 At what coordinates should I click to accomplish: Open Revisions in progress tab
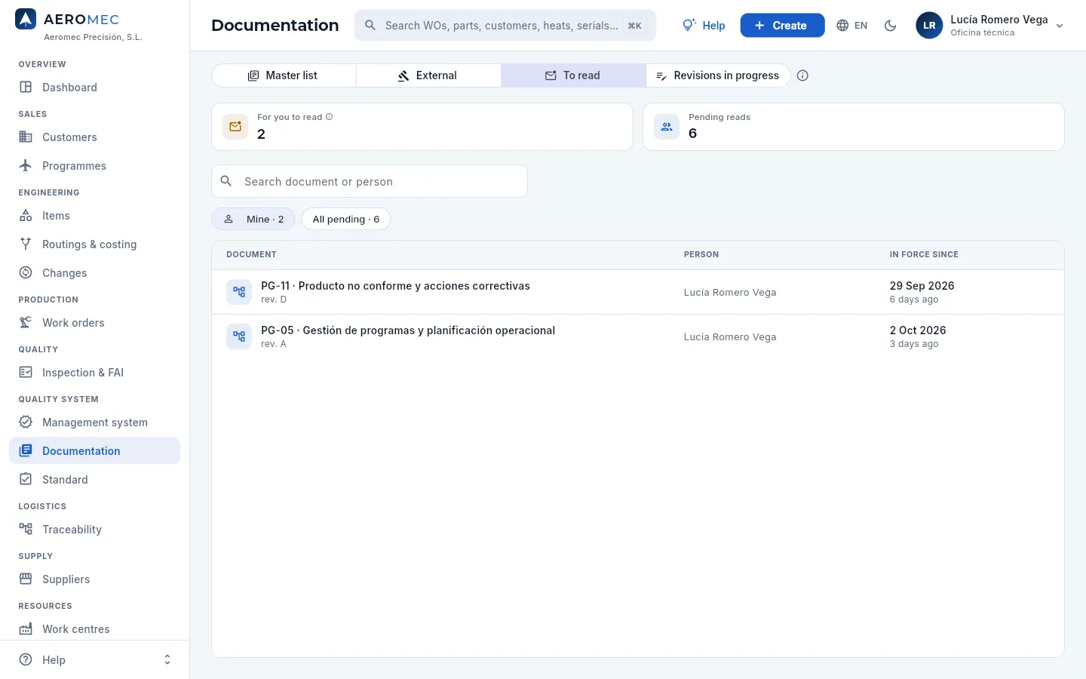pyautogui.click(x=718, y=75)
